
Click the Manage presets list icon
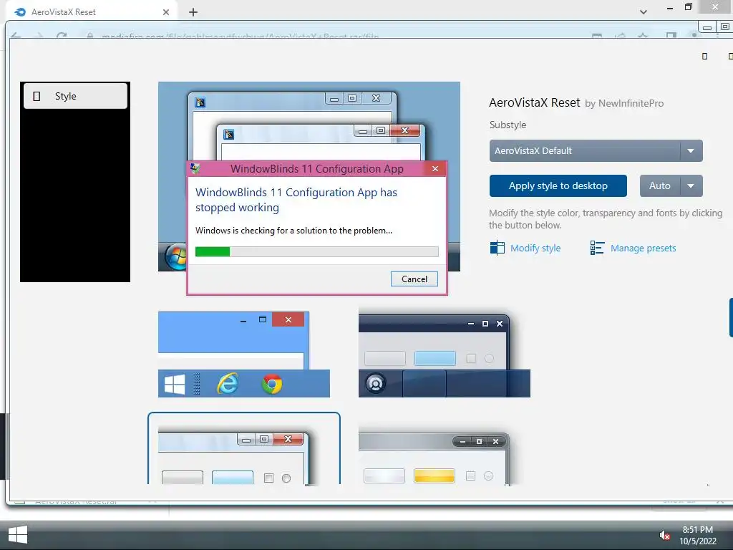point(597,247)
